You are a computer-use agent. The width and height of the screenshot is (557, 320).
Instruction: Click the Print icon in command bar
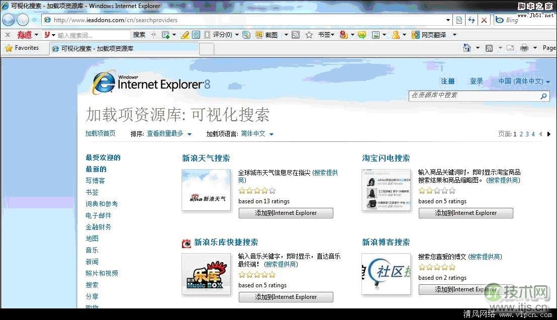click(524, 48)
